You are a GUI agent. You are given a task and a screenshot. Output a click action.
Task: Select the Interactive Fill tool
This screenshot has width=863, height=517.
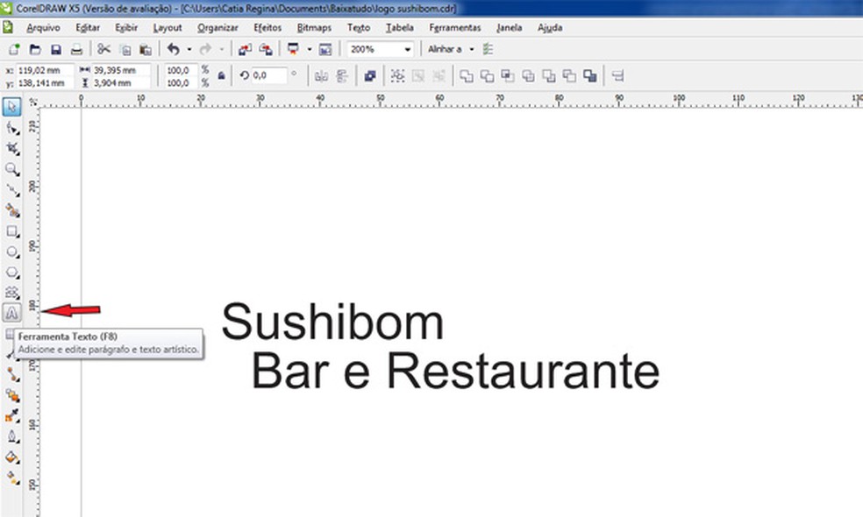click(x=12, y=478)
